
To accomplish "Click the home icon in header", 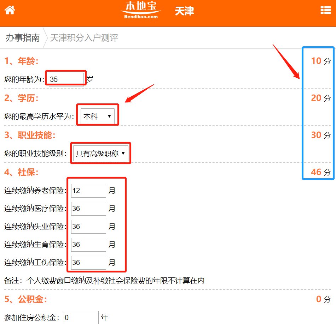I will pyautogui.click(x=10, y=10).
